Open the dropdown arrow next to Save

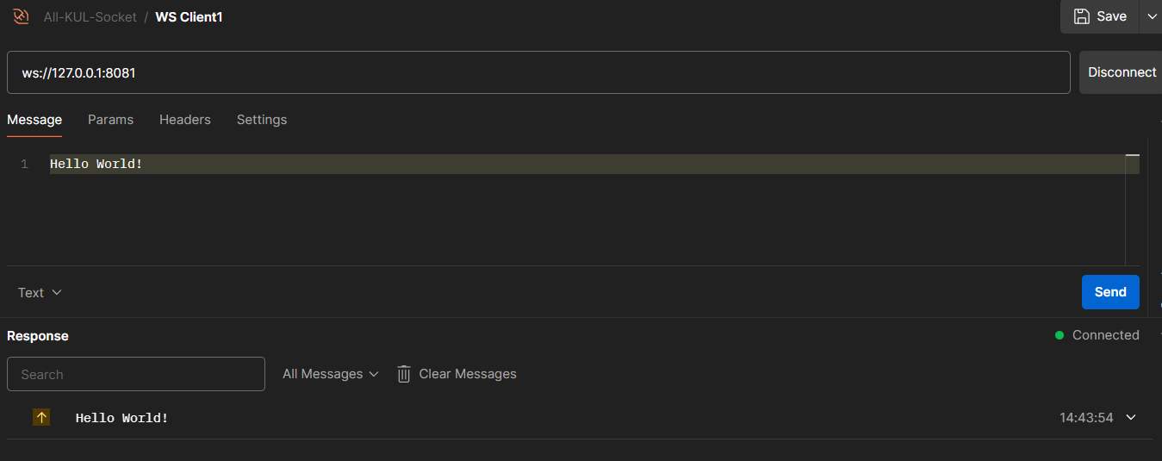[1151, 16]
